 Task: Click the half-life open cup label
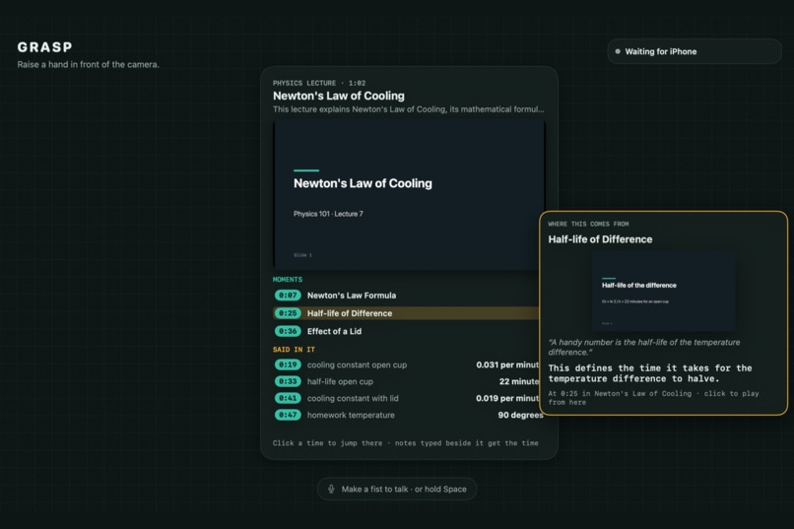pyautogui.click(x=340, y=381)
